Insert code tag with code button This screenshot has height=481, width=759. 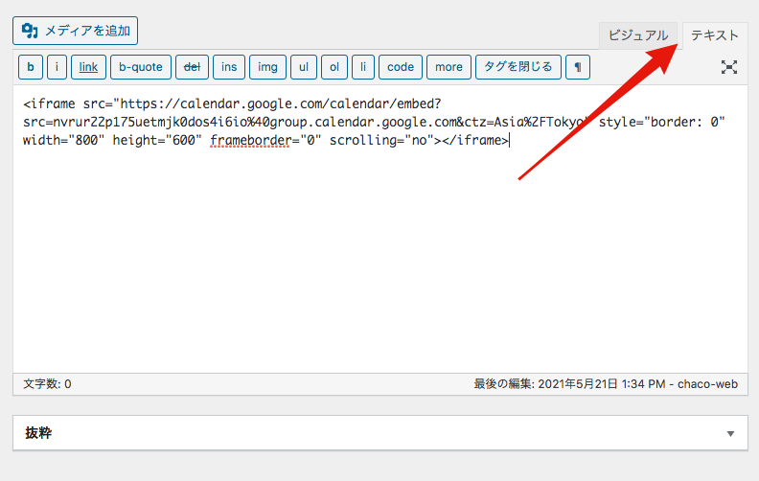coord(401,67)
